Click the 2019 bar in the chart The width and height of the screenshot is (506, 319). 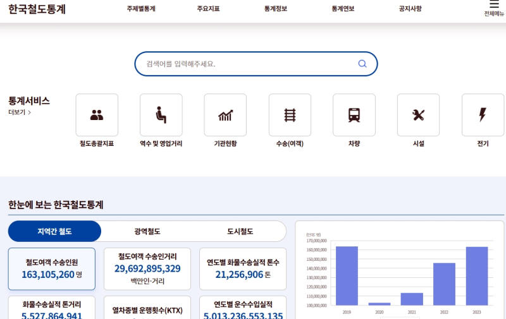tap(347, 276)
